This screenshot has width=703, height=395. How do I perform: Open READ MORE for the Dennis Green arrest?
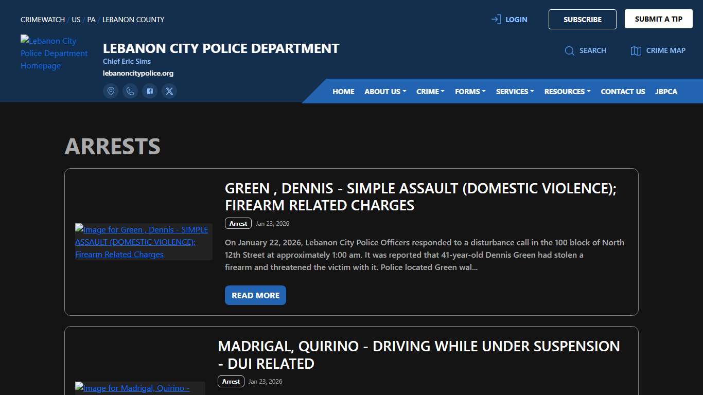click(x=255, y=295)
